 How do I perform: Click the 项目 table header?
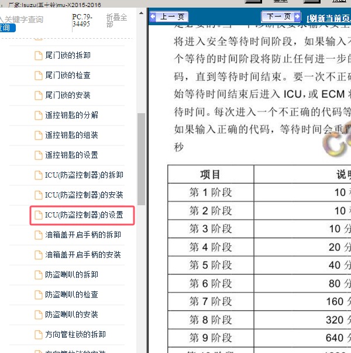point(211,175)
